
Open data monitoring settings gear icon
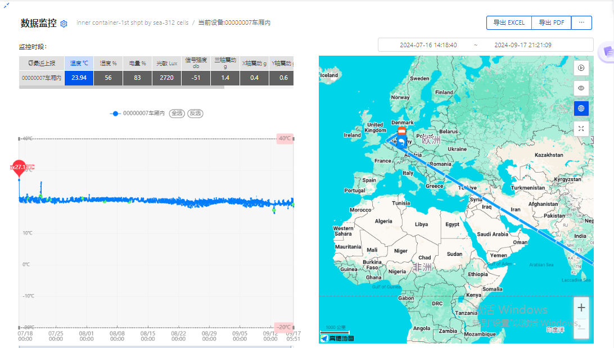[64, 24]
